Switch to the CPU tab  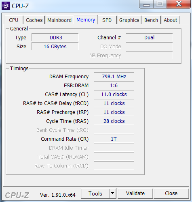[x=14, y=20]
